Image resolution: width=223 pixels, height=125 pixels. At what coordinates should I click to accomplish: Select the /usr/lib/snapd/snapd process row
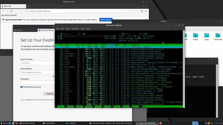point(119,93)
